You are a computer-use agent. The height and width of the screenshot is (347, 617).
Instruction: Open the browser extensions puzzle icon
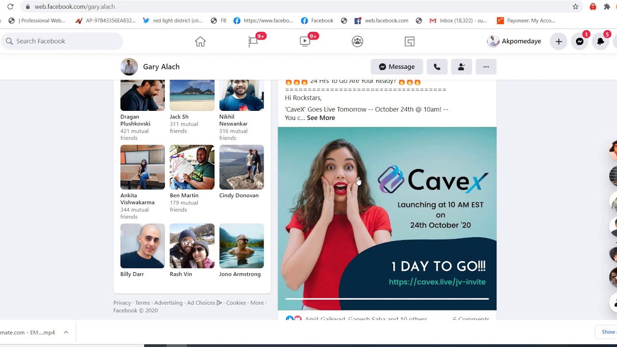point(607,7)
